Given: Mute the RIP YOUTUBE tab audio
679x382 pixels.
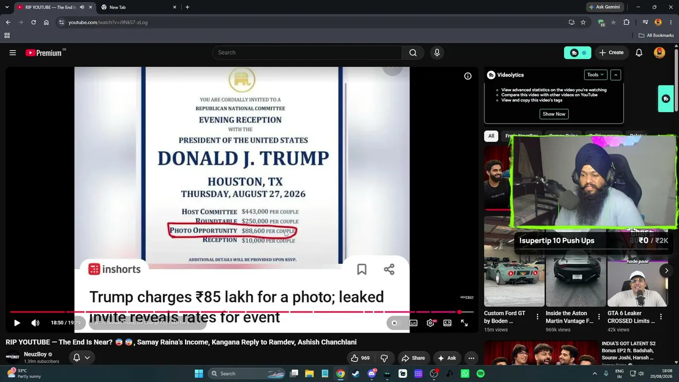Looking at the screenshot, I should (82, 7).
